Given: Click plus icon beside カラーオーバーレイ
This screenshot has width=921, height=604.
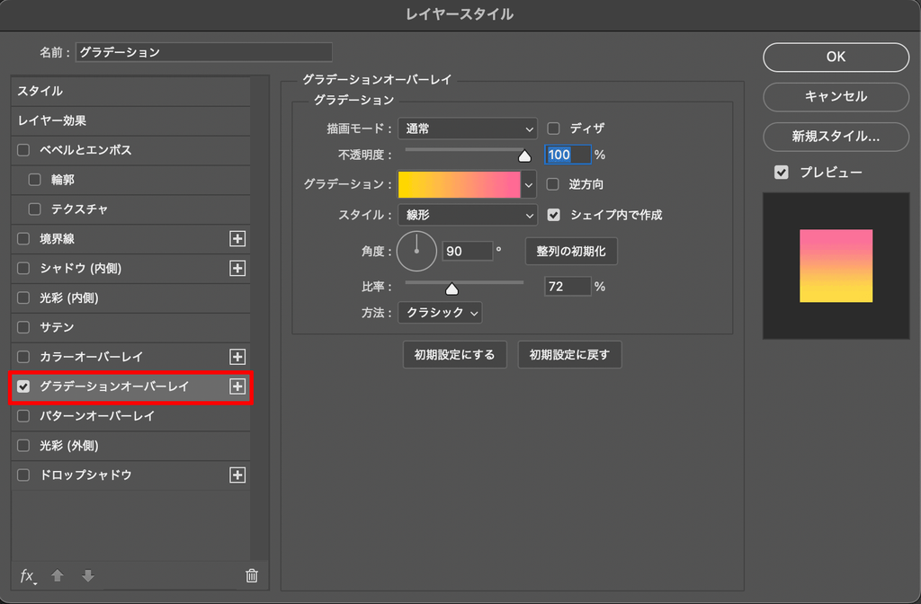Looking at the screenshot, I should [237, 357].
